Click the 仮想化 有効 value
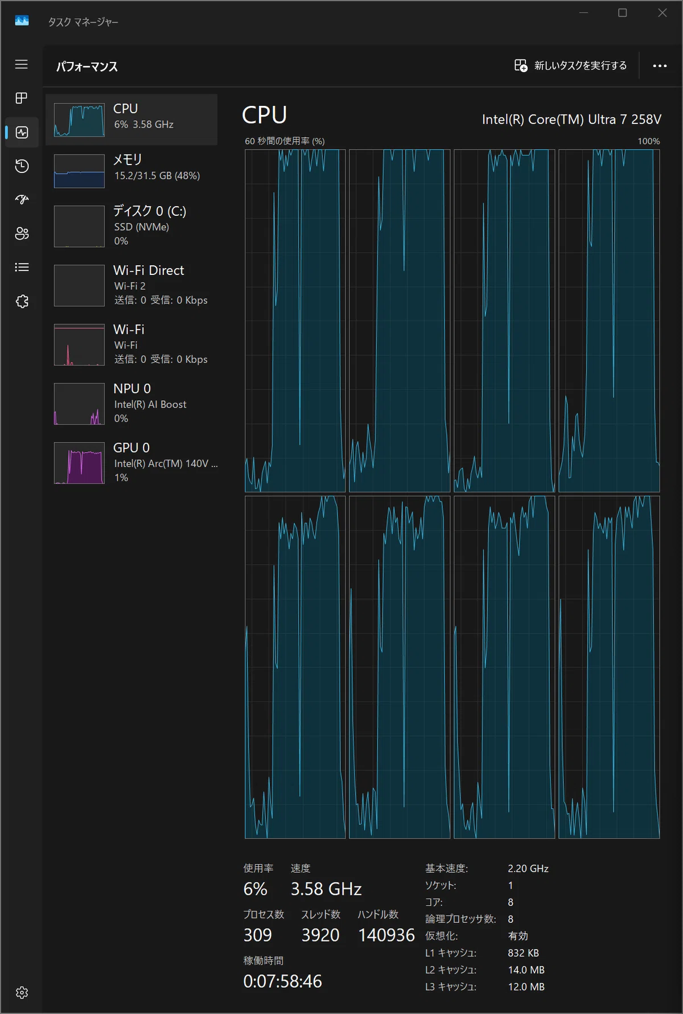 518,935
